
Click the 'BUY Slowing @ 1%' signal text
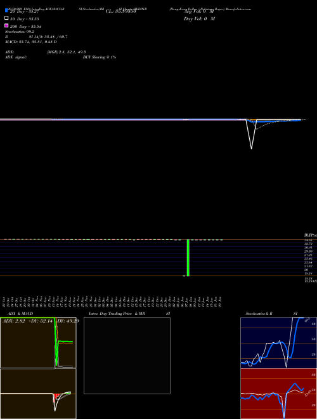click(x=100, y=57)
